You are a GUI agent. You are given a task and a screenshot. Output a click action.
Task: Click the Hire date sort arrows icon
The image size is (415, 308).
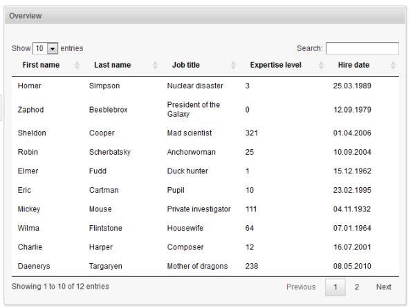[393, 65]
